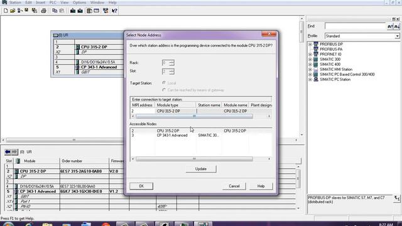The width and height of the screenshot is (402, 226).
Task: Expand the SIMATIC 300 tree node
Action: pyautogui.click(x=310, y=59)
